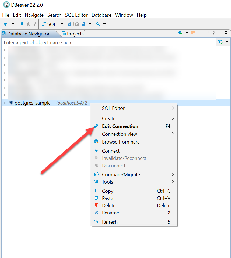Maximize the Database Navigator panel
The width and height of the screenshot is (231, 258).
tap(226, 32)
